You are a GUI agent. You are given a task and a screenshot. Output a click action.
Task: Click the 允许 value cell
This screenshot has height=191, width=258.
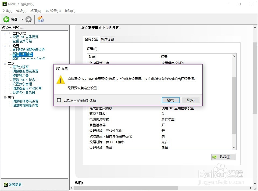[x=164, y=142]
